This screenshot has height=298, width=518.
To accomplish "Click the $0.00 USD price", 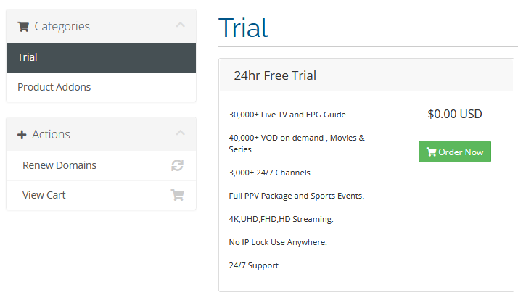I will 455,114.
